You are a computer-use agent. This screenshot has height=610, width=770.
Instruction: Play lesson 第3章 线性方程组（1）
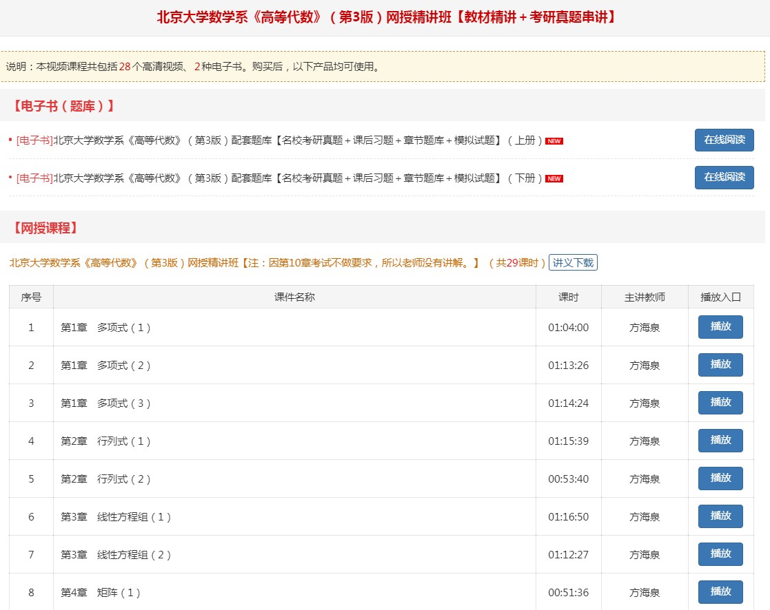[720, 516]
